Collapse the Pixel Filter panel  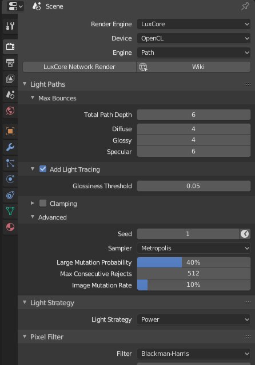[x=25, y=336]
